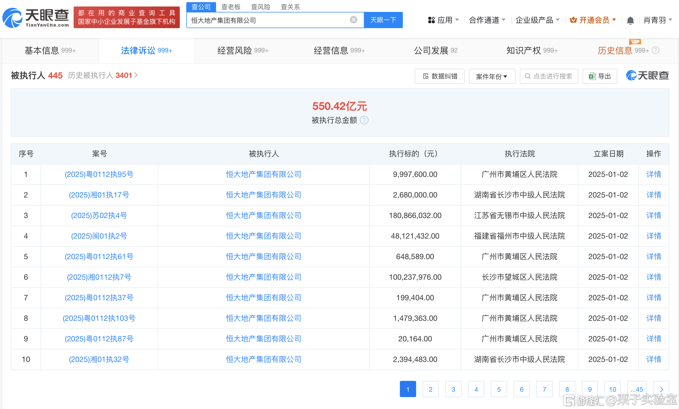Image resolution: width=679 pixels, height=409 pixels.
Task: Switch to 查风险 search tab
Action: (x=261, y=7)
